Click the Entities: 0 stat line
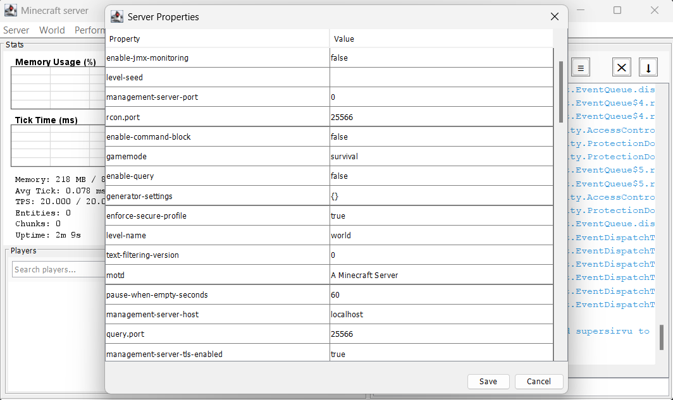Viewport: 673px width, 400px height. (43, 213)
